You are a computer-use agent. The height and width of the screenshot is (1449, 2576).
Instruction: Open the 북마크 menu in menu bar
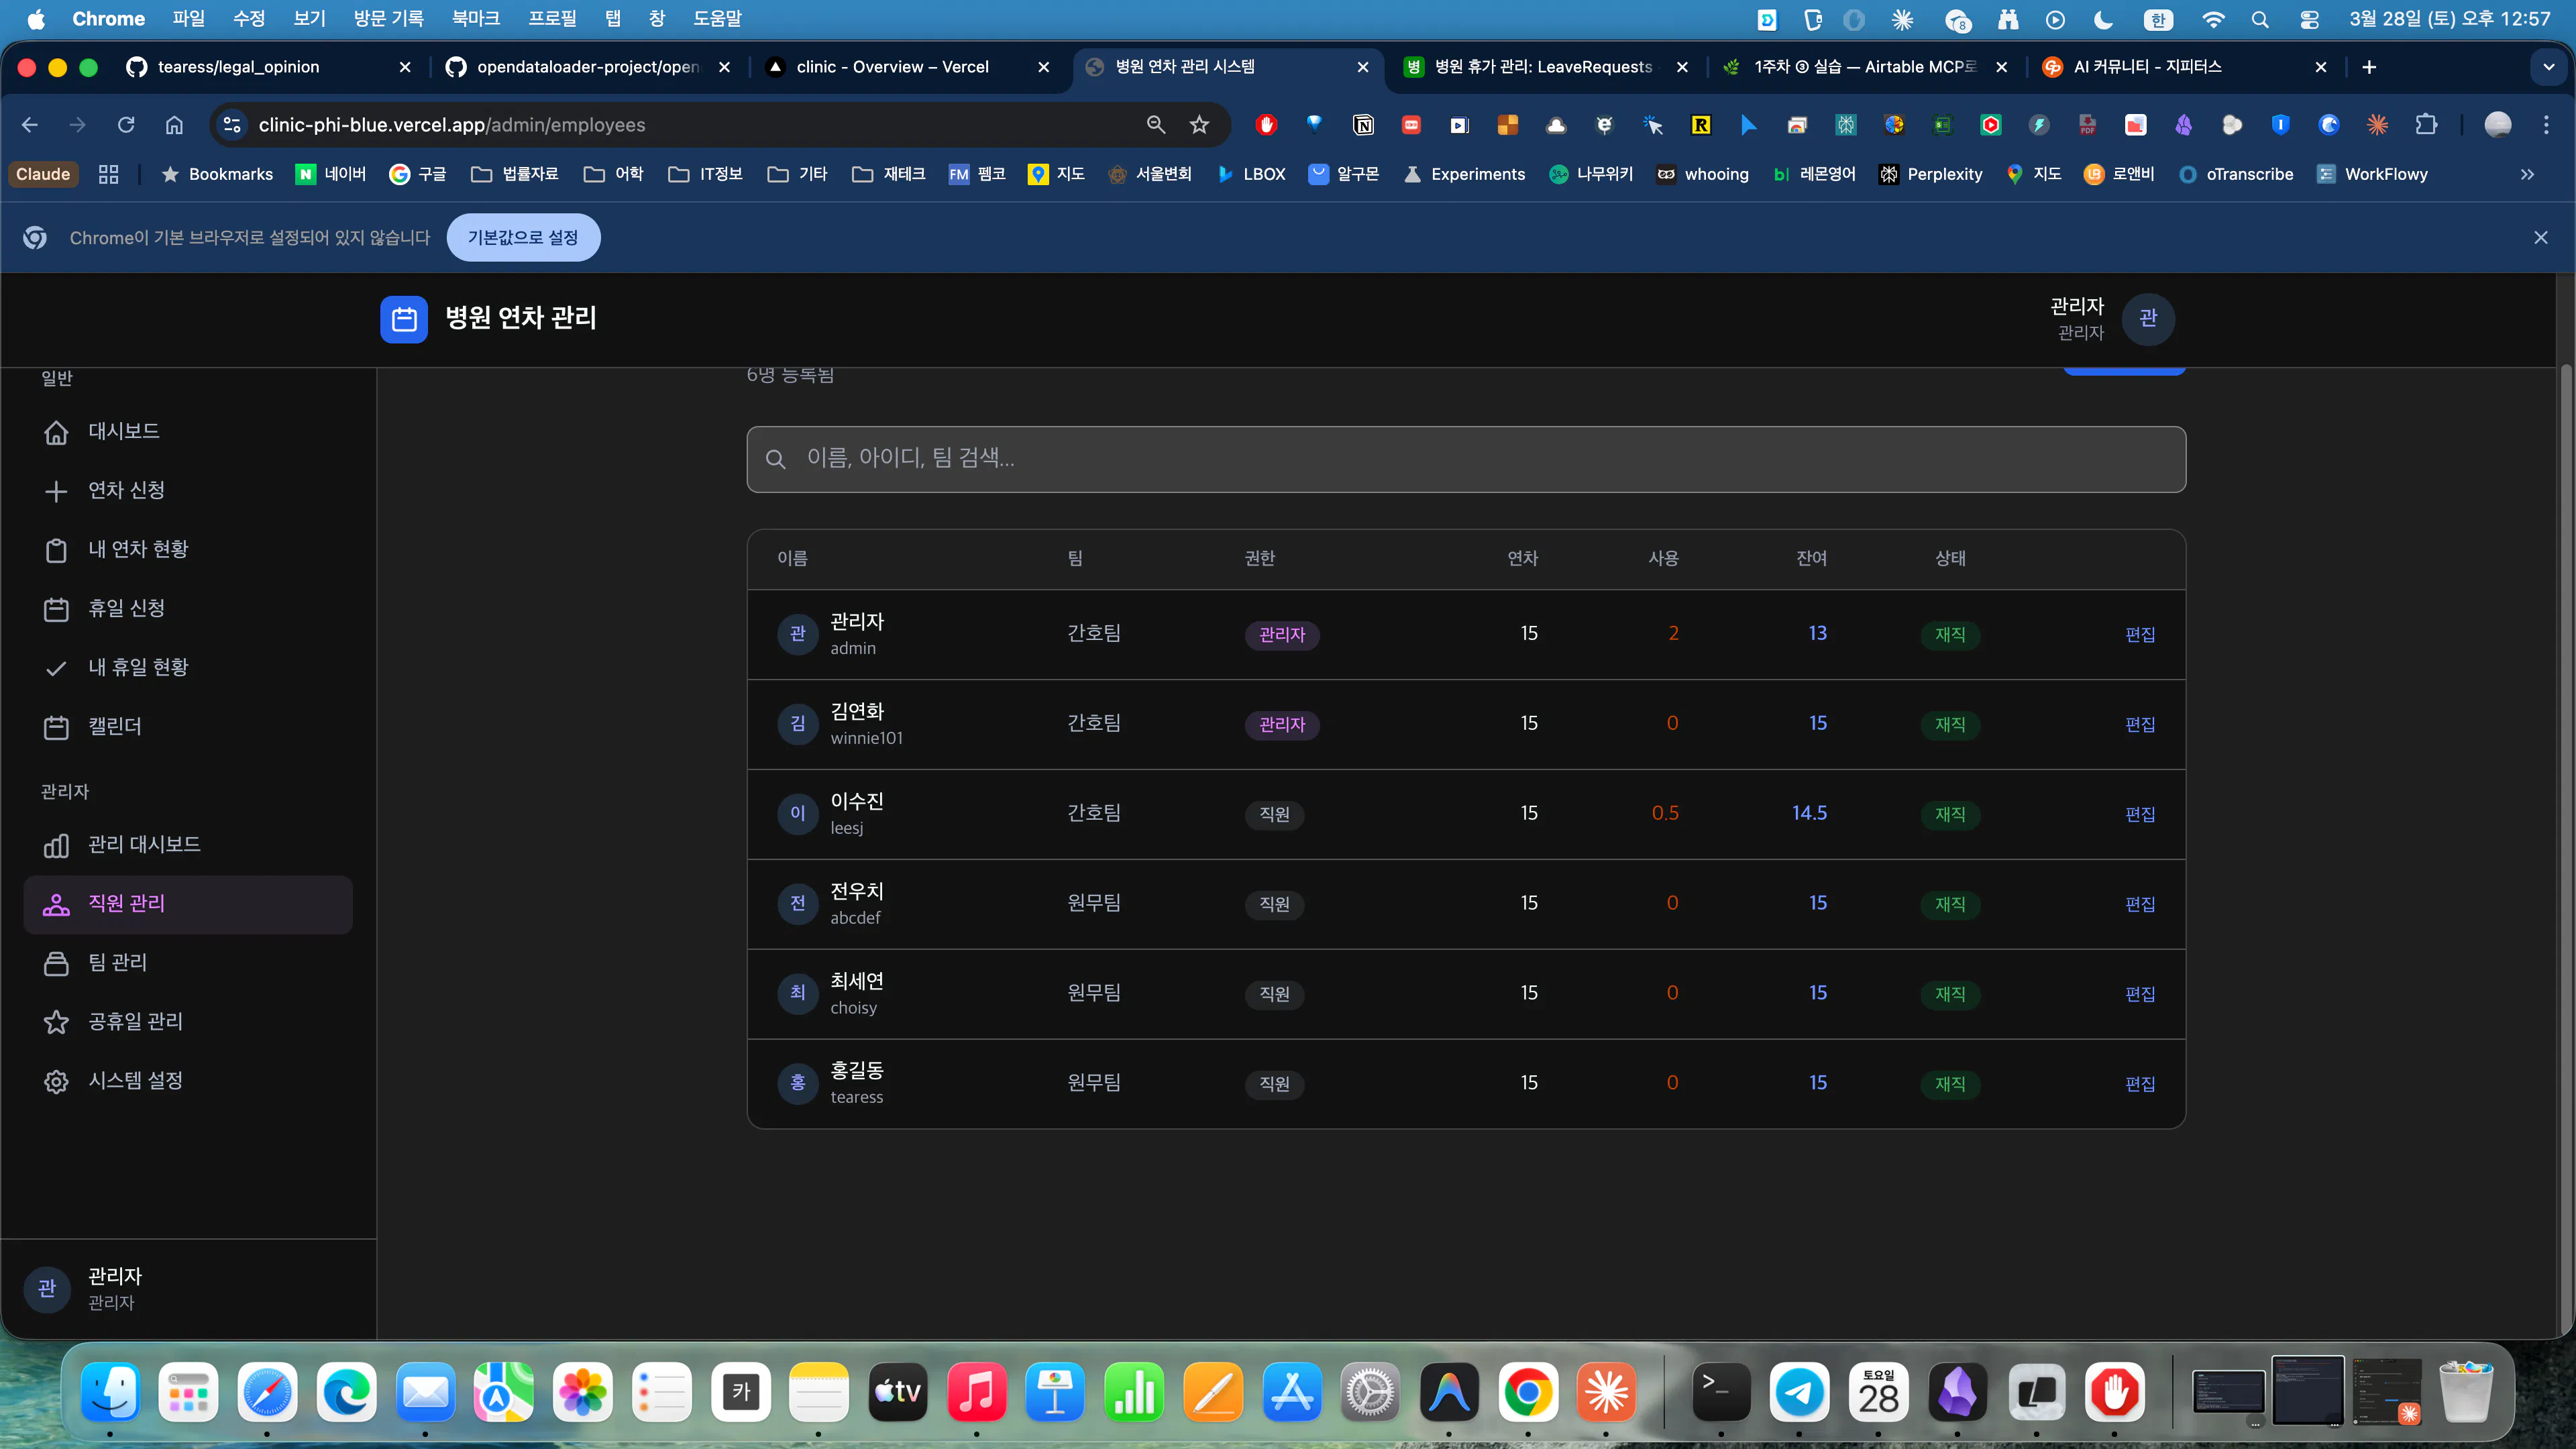pos(475,18)
